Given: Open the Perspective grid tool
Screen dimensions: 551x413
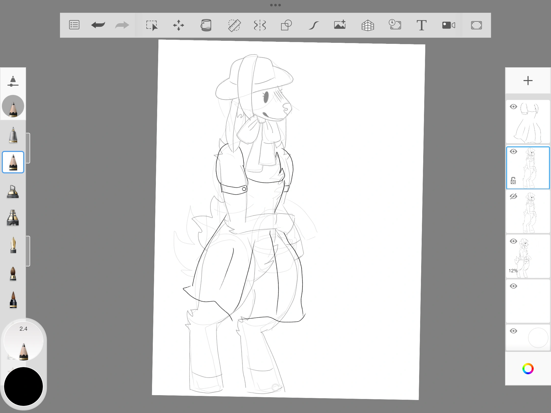Looking at the screenshot, I should (x=368, y=25).
